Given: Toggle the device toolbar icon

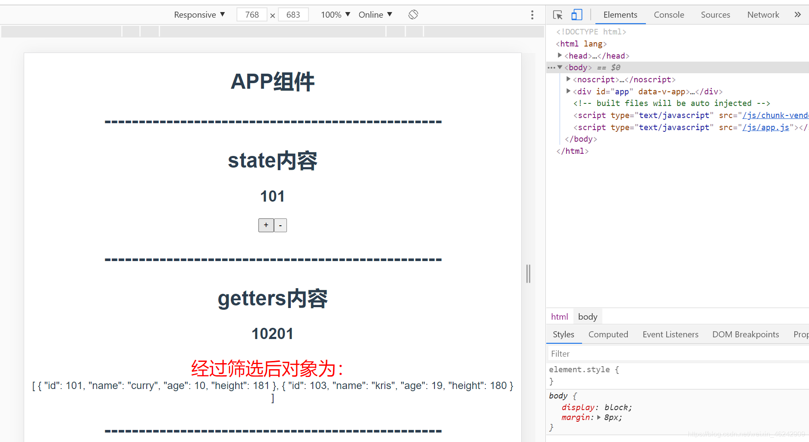Looking at the screenshot, I should (x=577, y=15).
